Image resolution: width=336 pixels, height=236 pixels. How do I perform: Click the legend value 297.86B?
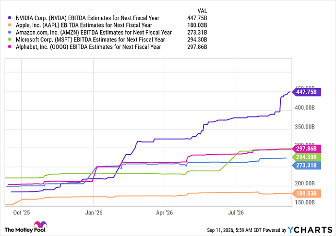(x=197, y=47)
